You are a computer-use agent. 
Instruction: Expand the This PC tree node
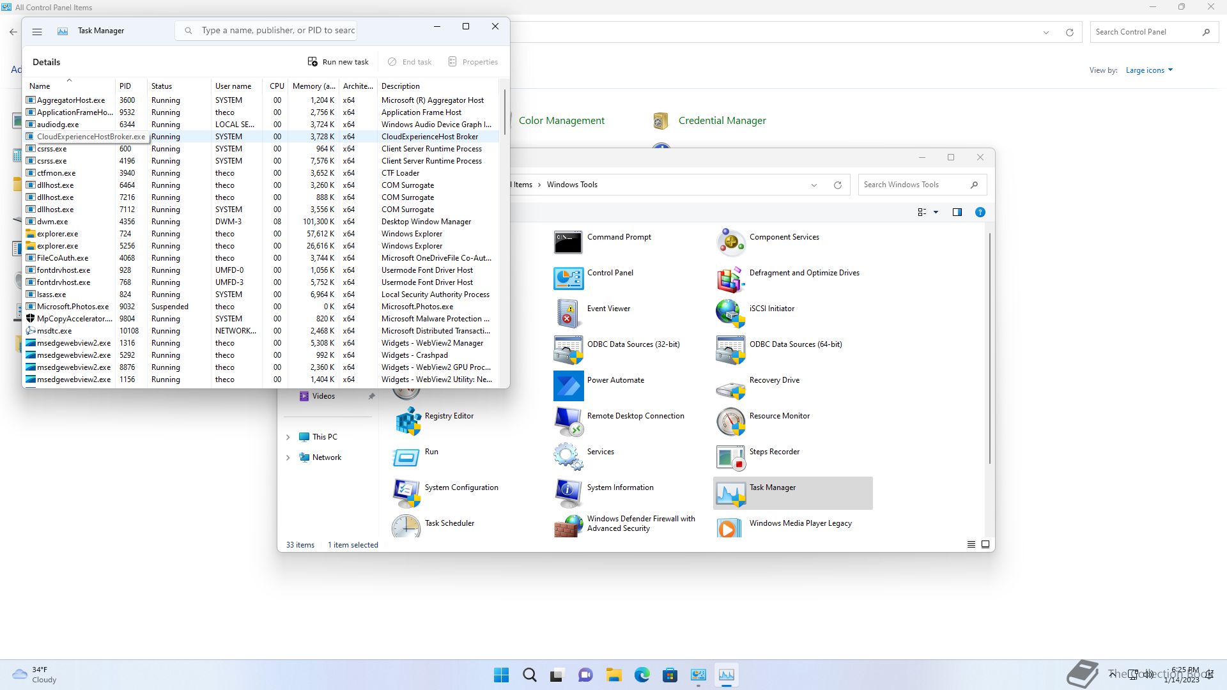[x=288, y=437]
